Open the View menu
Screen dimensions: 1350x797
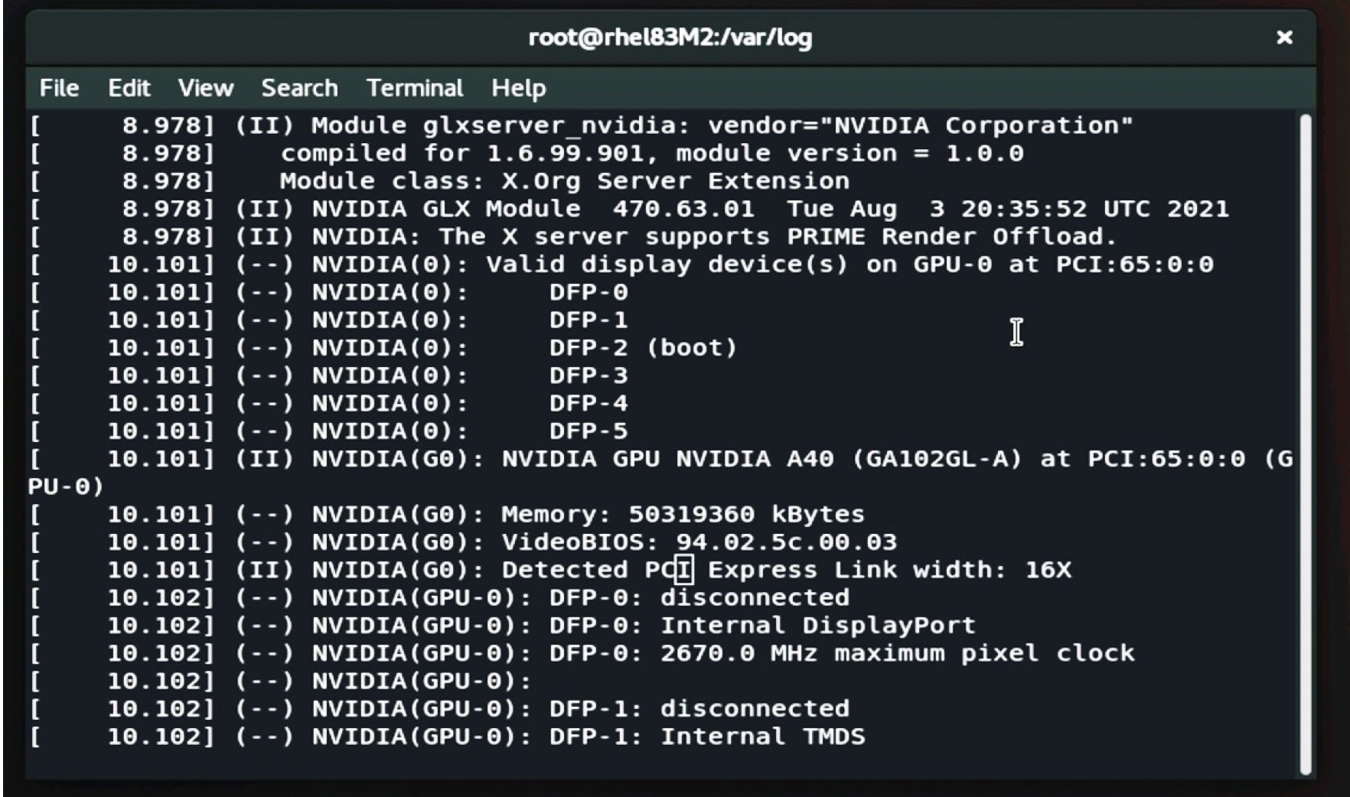pyautogui.click(x=205, y=88)
